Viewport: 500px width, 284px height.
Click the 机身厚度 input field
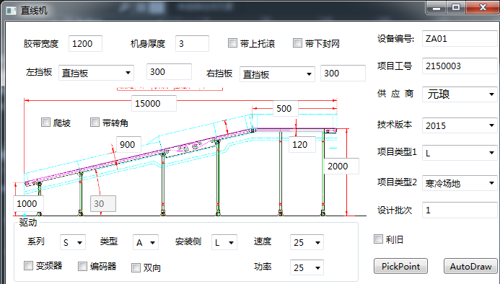coord(193,44)
